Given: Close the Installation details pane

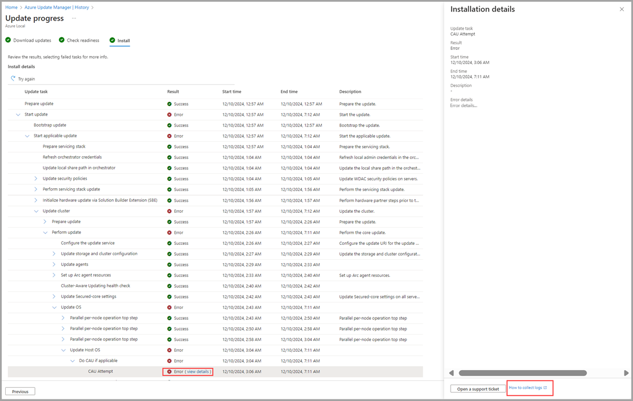Looking at the screenshot, I should click(x=622, y=9).
